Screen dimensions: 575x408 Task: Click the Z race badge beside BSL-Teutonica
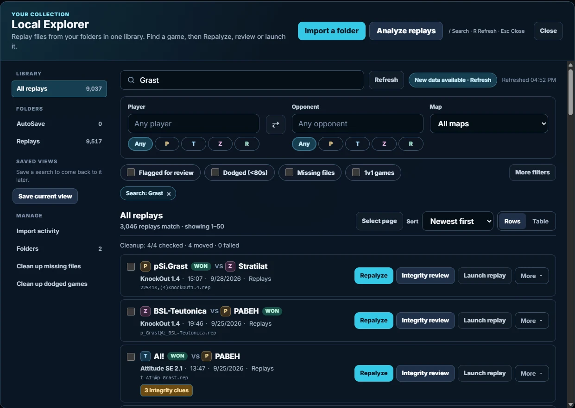click(145, 311)
